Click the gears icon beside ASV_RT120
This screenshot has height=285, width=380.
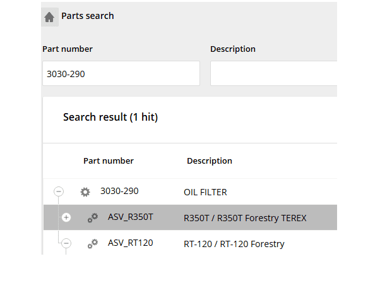point(93,243)
